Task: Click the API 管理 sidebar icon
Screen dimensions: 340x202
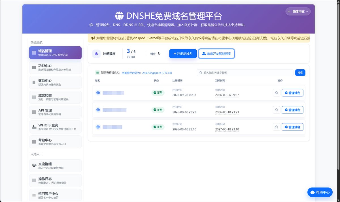Action: pos(34,112)
